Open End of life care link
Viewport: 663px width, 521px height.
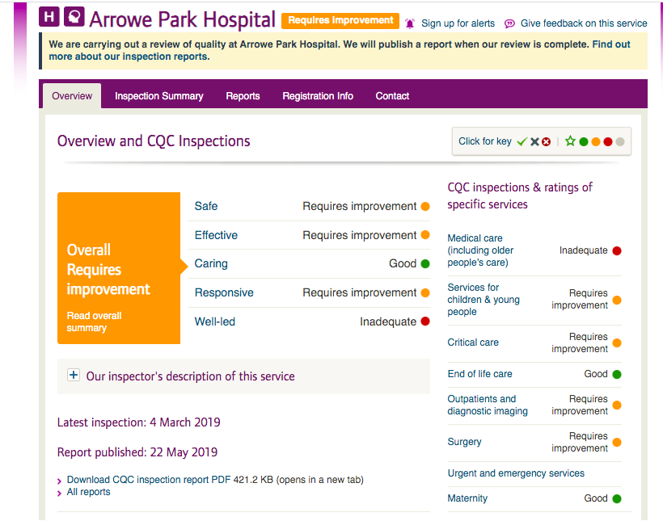(x=480, y=374)
